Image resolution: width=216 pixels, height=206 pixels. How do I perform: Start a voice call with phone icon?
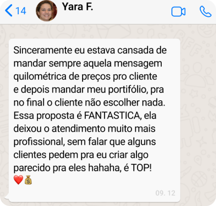point(205,11)
